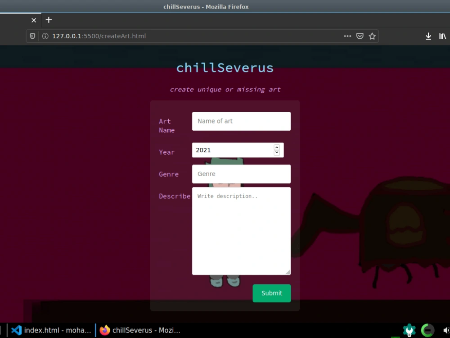Screen dimensions: 450x338
Task: Open the Downloads arrow icon
Action: click(x=428, y=36)
